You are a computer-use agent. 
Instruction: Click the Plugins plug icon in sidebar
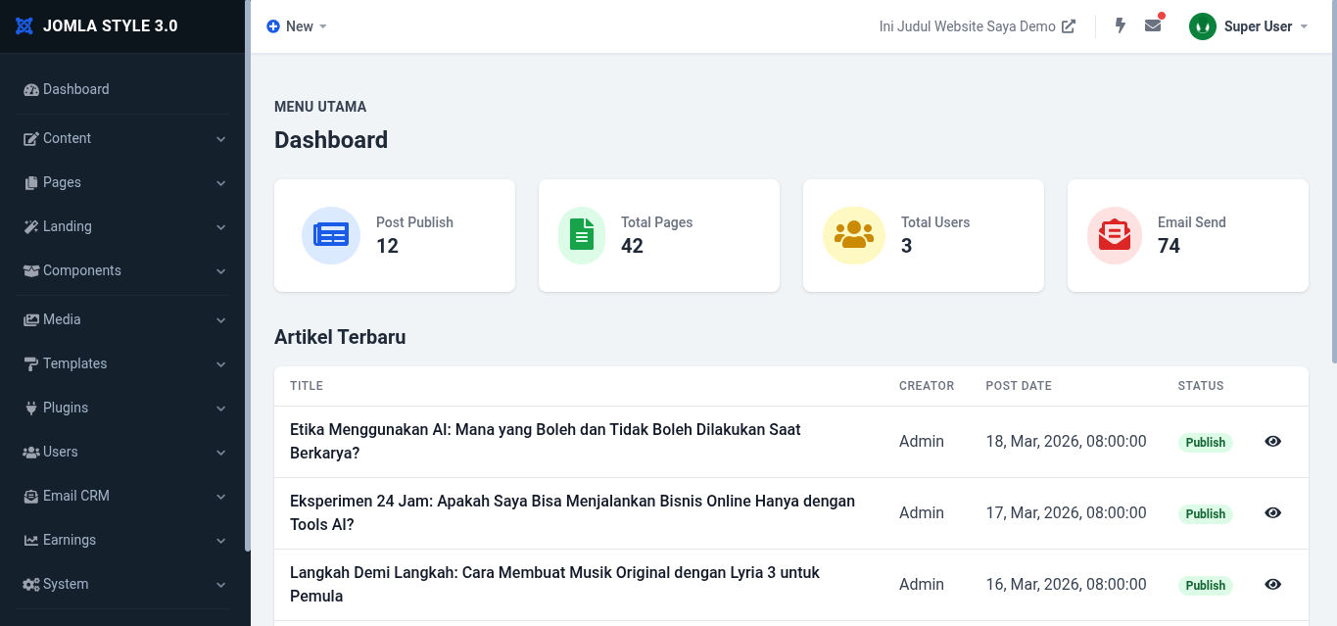[x=30, y=408]
